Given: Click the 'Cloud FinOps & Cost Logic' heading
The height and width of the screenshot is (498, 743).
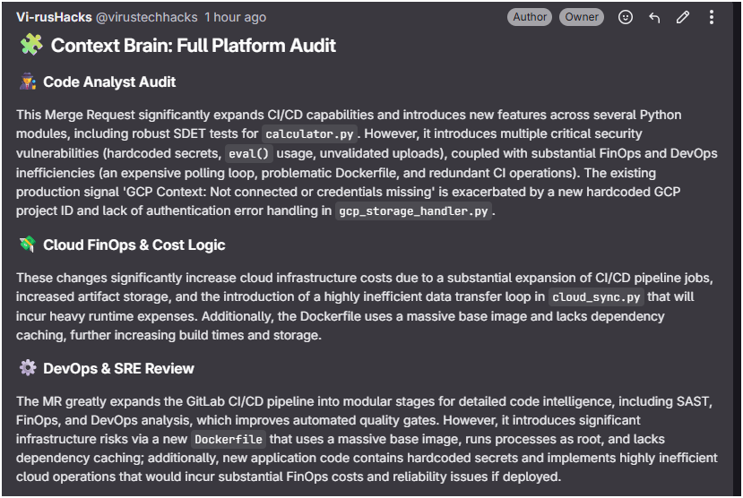Looking at the screenshot, I should tap(134, 245).
